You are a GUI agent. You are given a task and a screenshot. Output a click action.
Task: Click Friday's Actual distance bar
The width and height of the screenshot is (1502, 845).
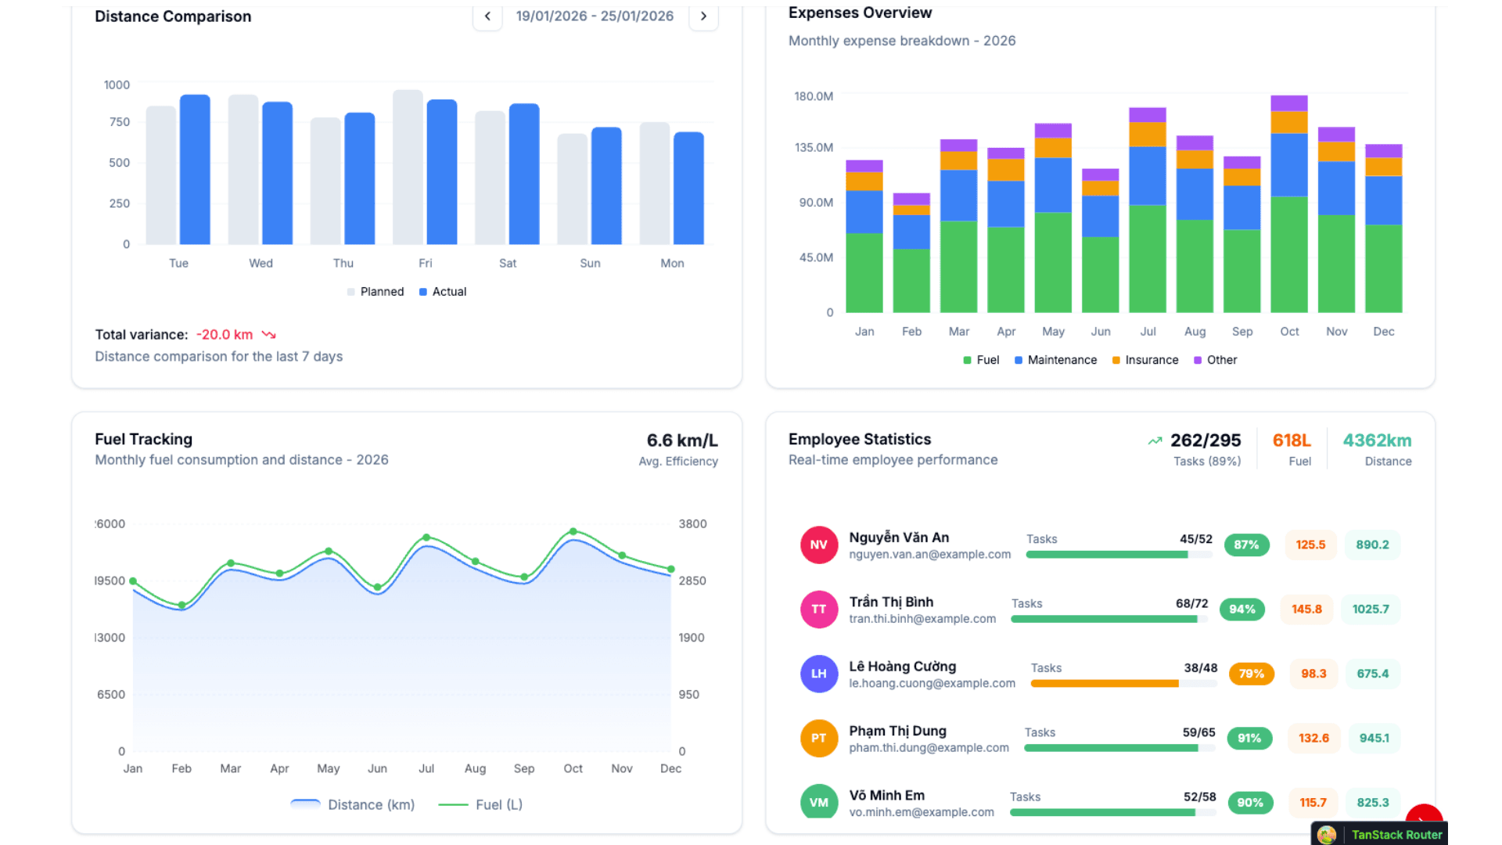tap(442, 172)
